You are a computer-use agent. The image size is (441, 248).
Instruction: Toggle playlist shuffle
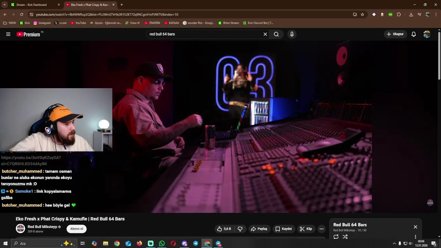345,237
